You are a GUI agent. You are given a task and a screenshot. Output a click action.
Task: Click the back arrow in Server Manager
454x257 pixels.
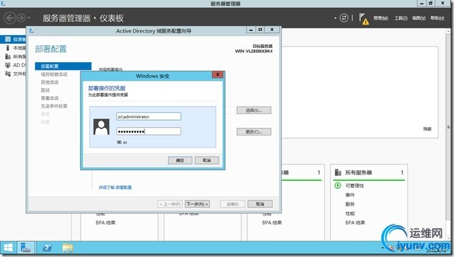(x=10, y=18)
